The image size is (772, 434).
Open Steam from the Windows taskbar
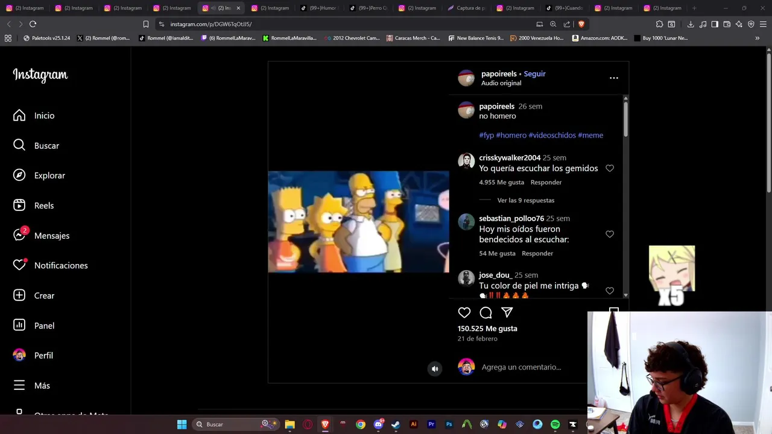pos(396,424)
